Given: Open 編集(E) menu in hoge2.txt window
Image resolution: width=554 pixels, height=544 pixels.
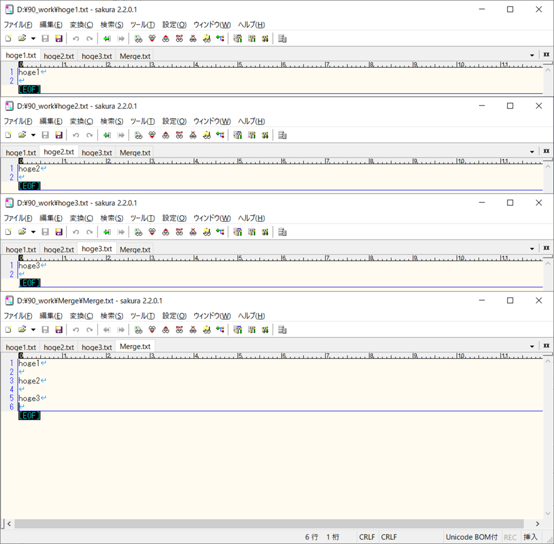Looking at the screenshot, I should point(51,121).
